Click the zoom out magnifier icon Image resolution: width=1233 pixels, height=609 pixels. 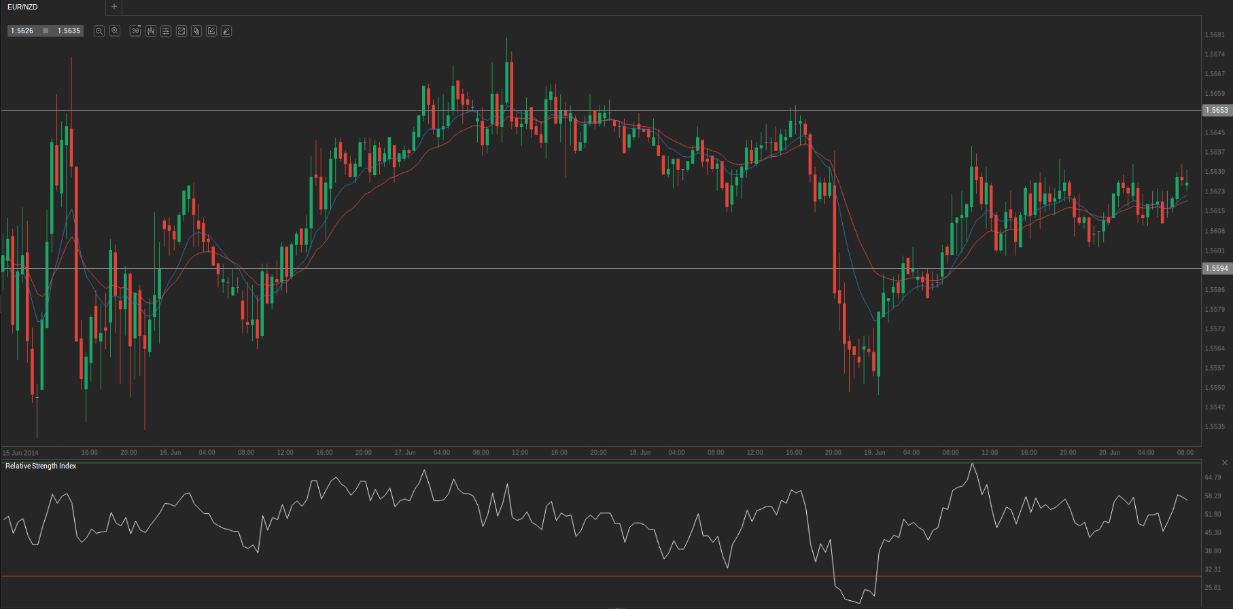coord(99,31)
